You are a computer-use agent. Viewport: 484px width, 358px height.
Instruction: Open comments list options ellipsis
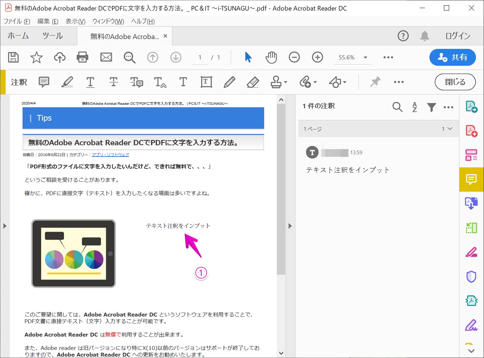[x=448, y=107]
